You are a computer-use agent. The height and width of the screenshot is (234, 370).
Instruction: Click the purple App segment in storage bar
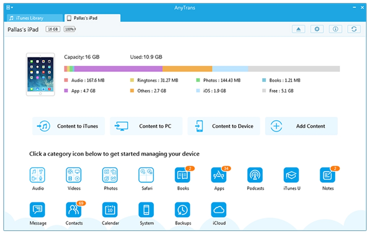[118, 69]
